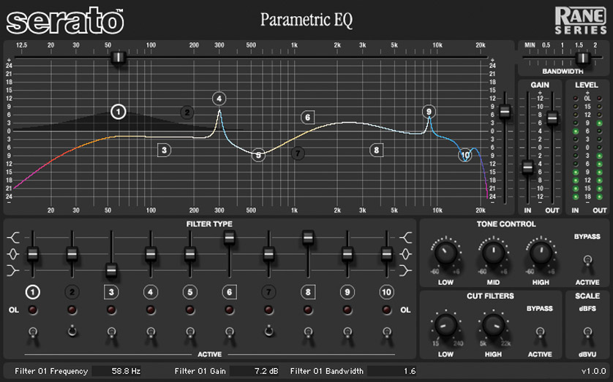Toggle the active switch for filter 2

point(72,332)
